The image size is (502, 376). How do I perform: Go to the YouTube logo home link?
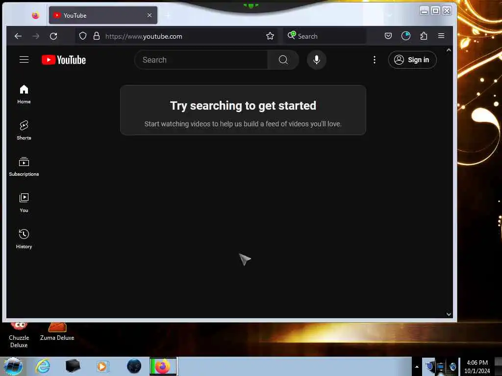[64, 60]
